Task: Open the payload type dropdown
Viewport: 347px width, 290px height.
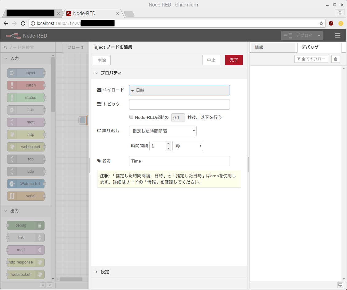Action: tap(132, 91)
